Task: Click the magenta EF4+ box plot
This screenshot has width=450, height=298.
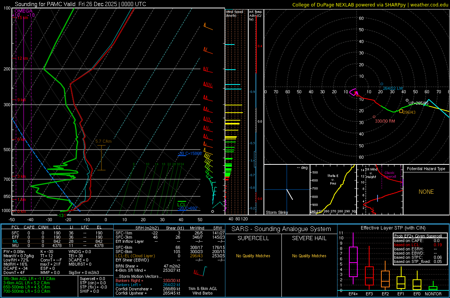Action: [353, 258]
